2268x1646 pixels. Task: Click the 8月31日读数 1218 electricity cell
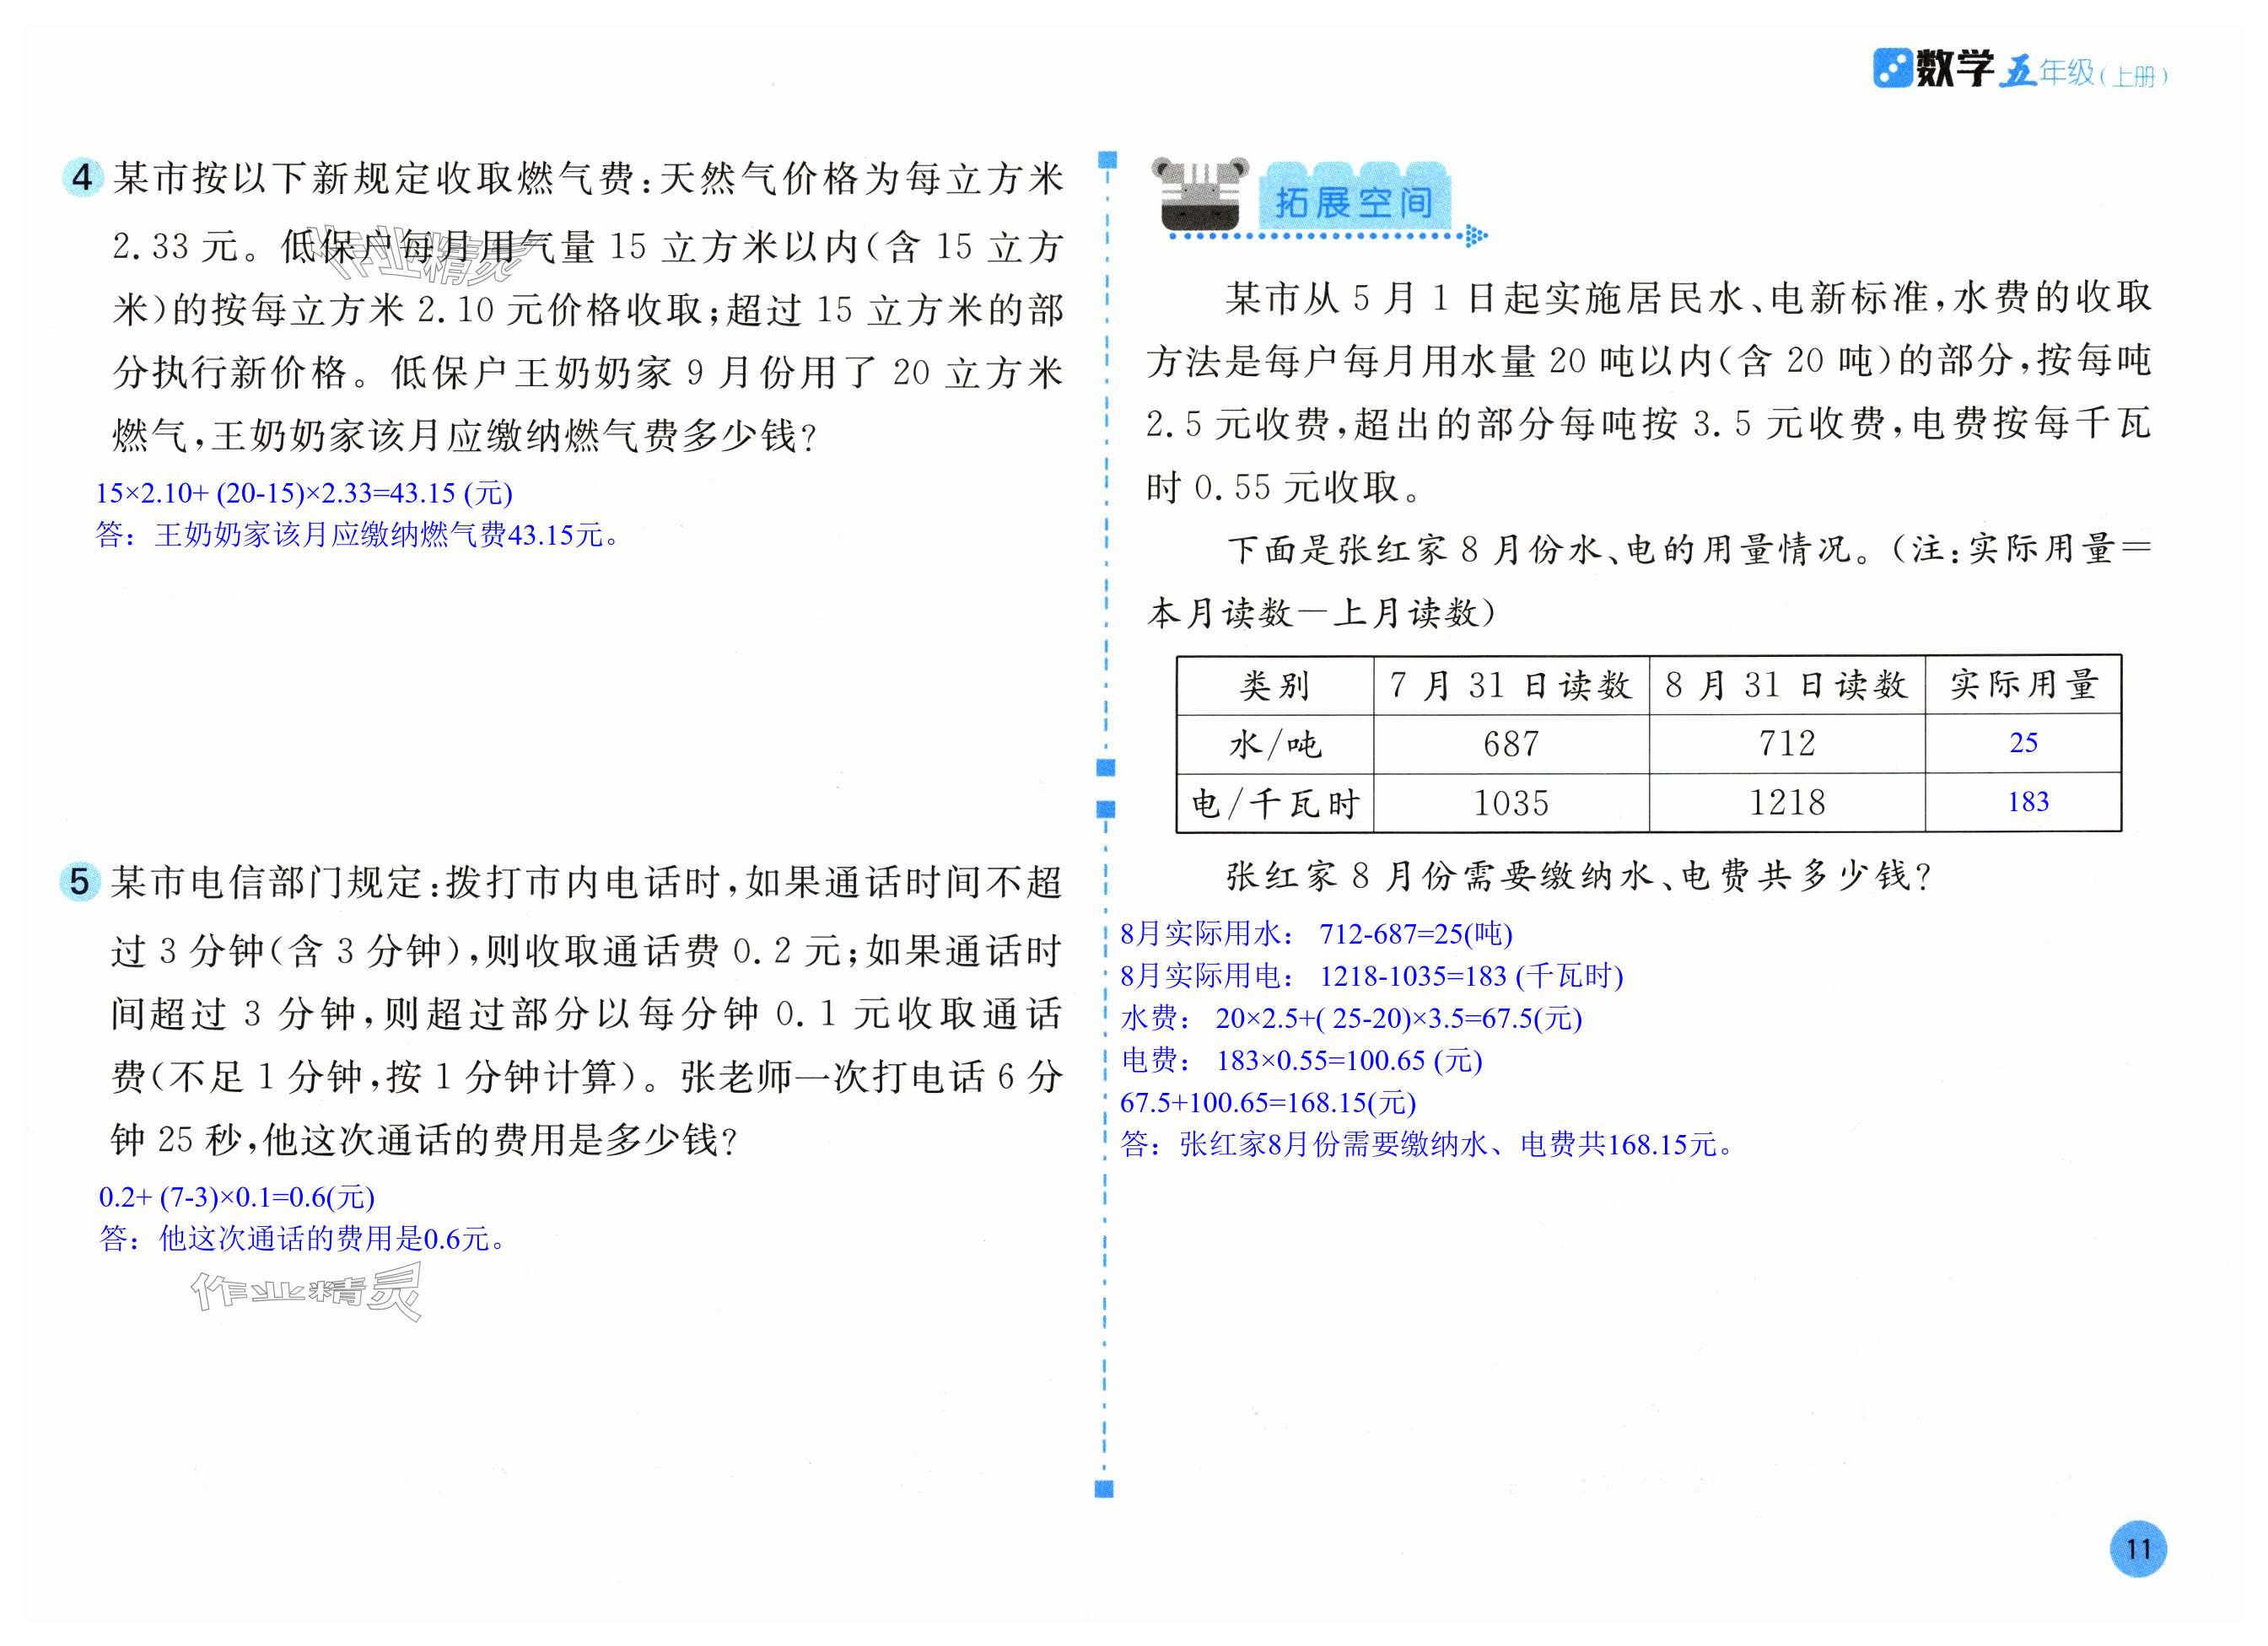(1786, 802)
